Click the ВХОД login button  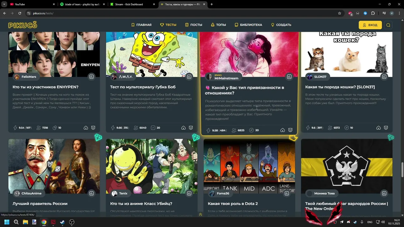[x=370, y=25]
